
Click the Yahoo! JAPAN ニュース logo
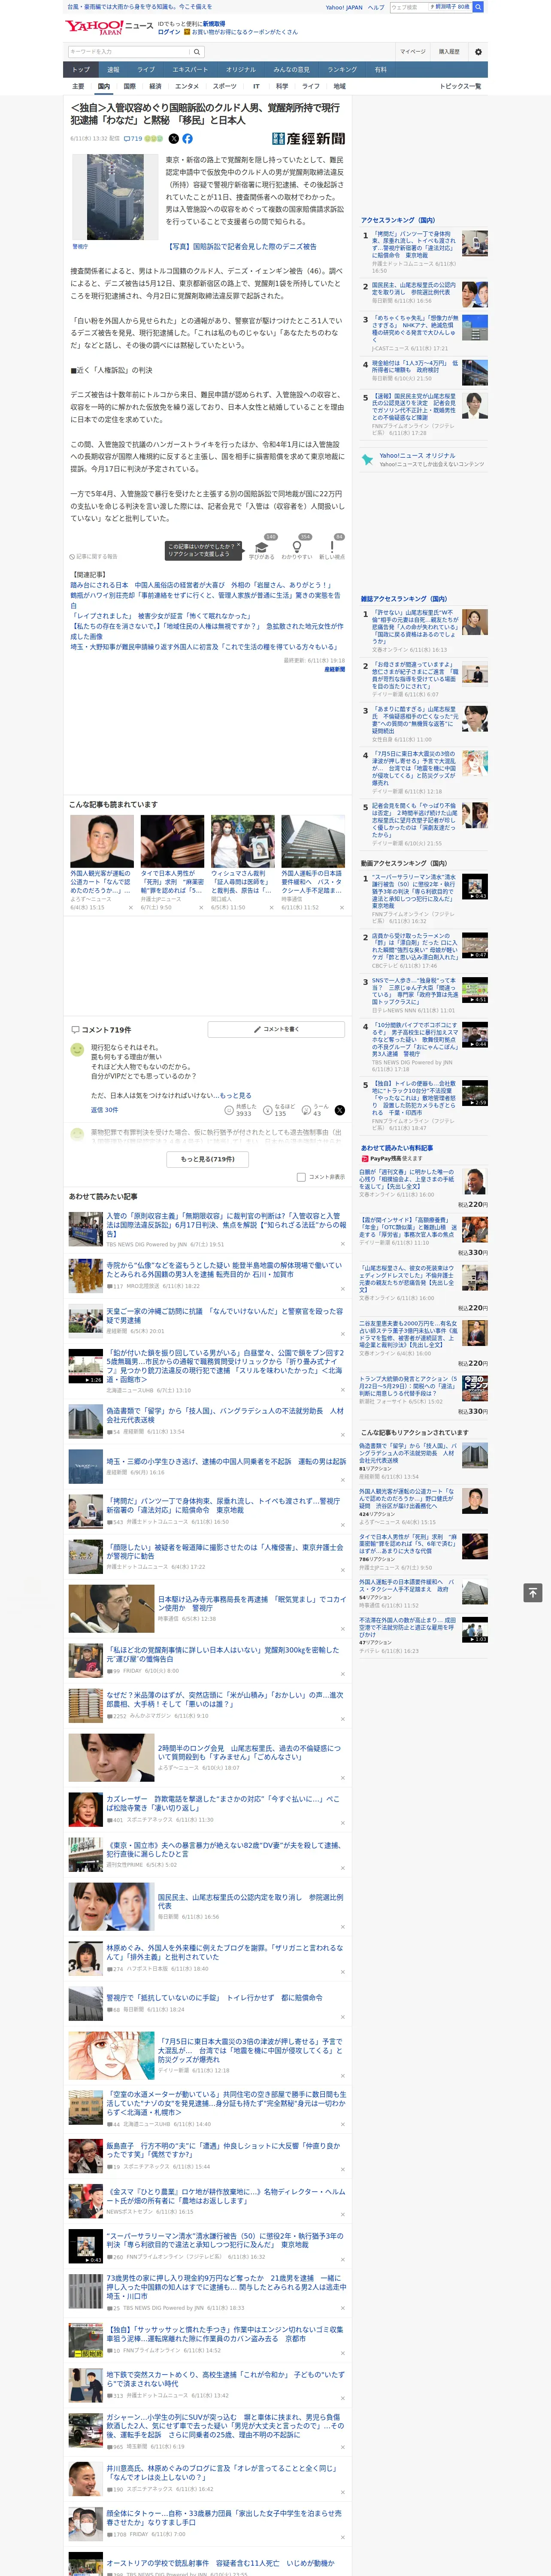click(109, 27)
